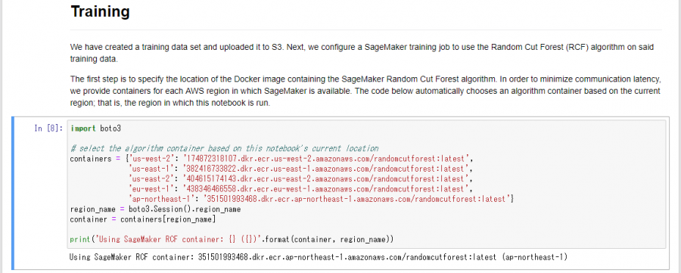Click the print statement line
This screenshot has height=273, width=681.
232,239
